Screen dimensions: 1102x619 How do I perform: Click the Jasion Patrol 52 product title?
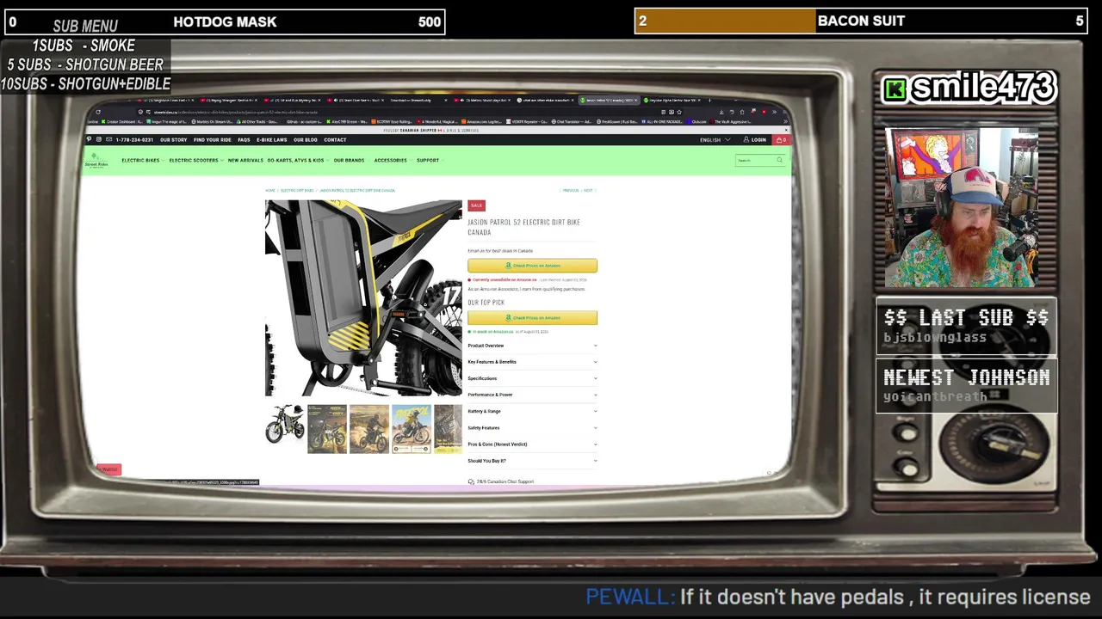pos(523,227)
